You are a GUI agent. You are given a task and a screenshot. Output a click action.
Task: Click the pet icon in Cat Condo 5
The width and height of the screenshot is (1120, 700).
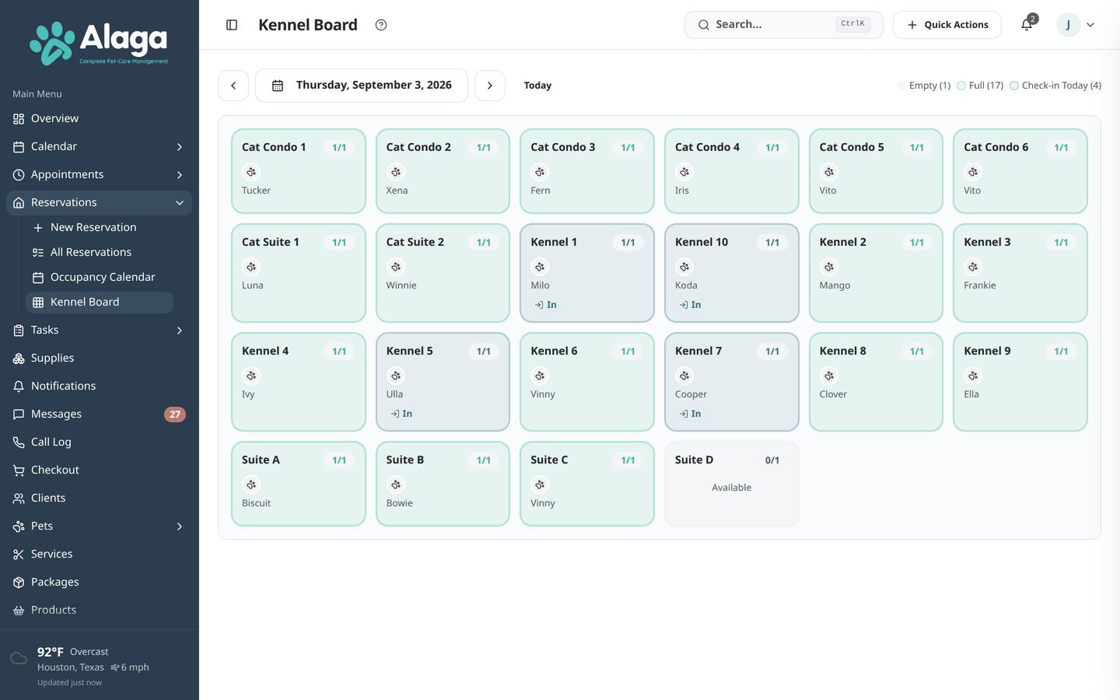pyautogui.click(x=829, y=172)
